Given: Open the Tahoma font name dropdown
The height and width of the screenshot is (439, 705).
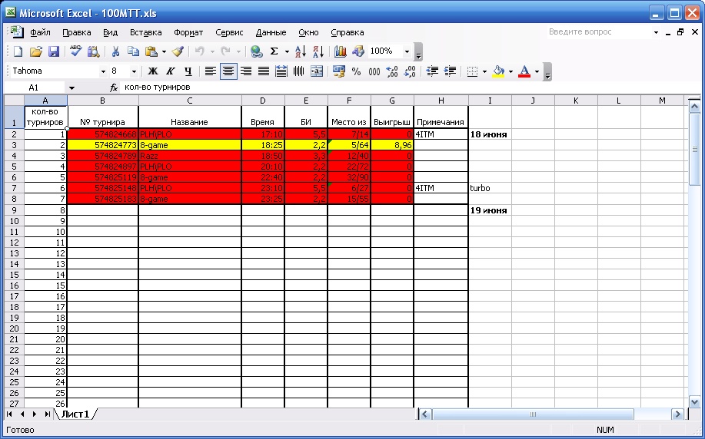Looking at the screenshot, I should point(103,71).
